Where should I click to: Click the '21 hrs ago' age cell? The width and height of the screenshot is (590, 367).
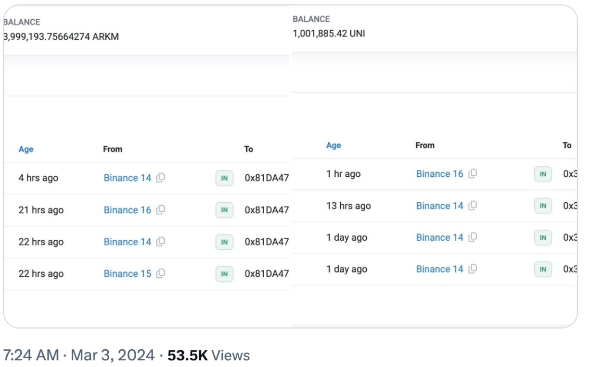41,210
